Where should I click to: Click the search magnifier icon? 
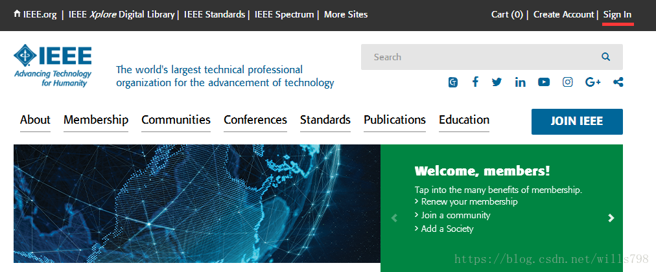tap(606, 57)
